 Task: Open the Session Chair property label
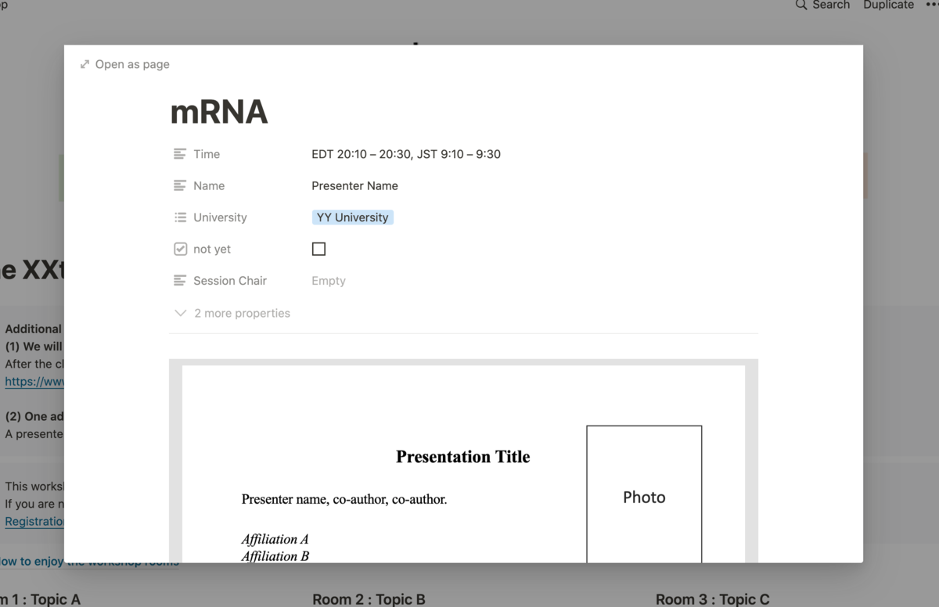click(x=230, y=280)
